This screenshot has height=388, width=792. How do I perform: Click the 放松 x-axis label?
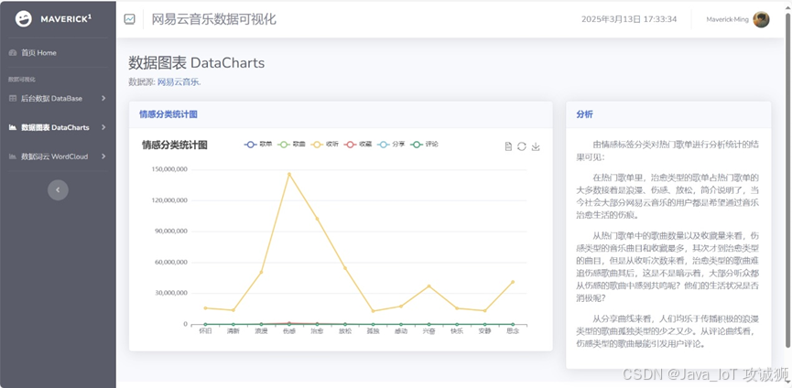345,331
